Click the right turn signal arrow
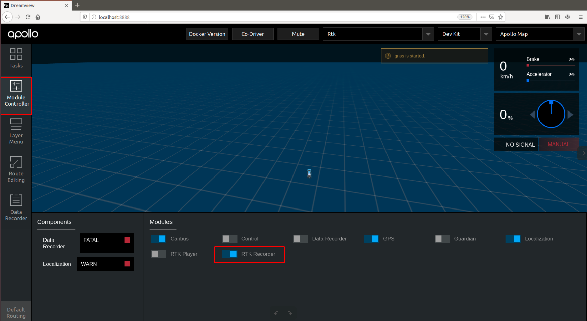Screen dimensions: 587x321 pos(570,115)
